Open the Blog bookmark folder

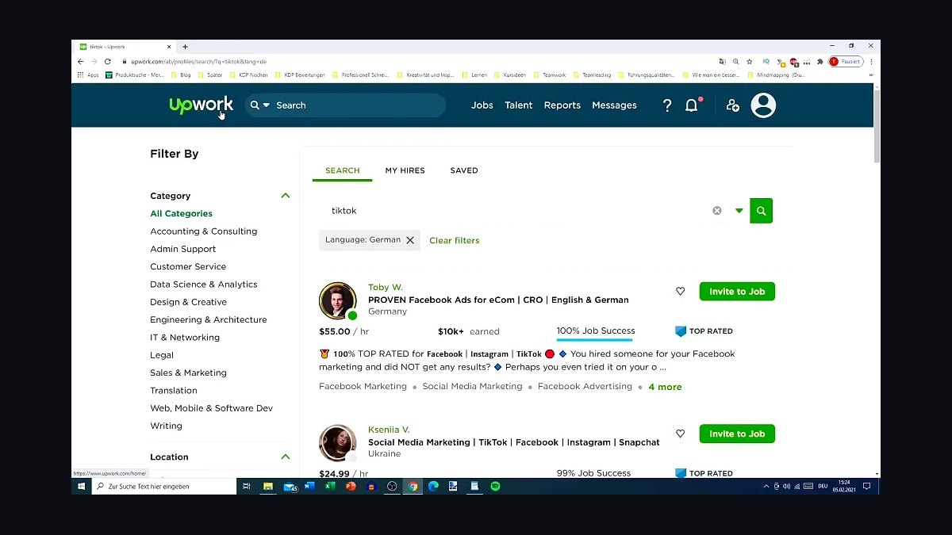point(182,75)
